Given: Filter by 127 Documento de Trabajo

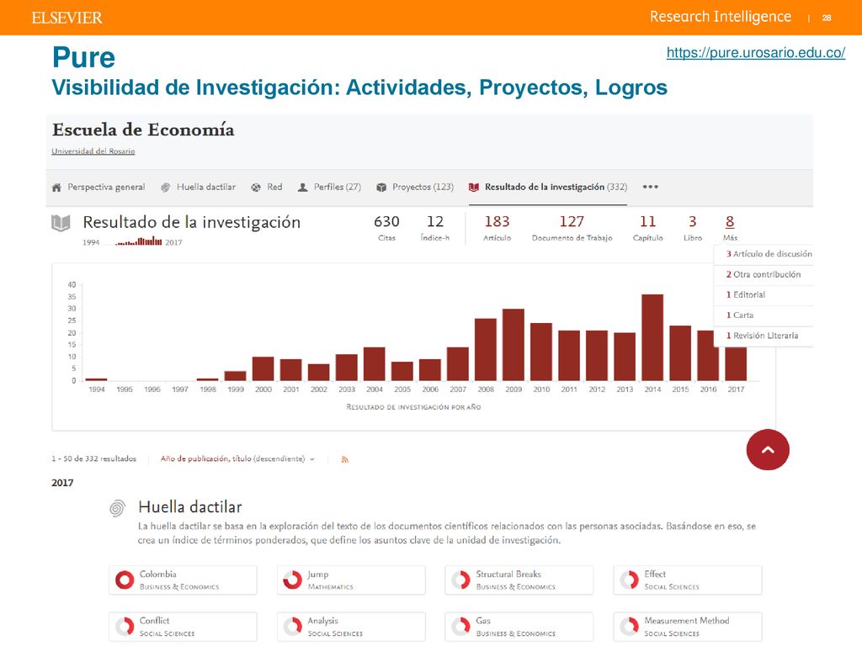Looking at the screenshot, I should click(572, 227).
